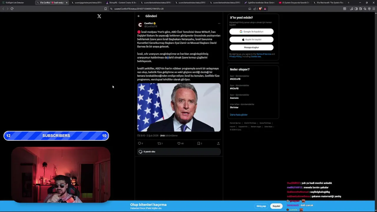Click the share upload icon under the post
This screenshot has width=377, height=212.
point(218,143)
